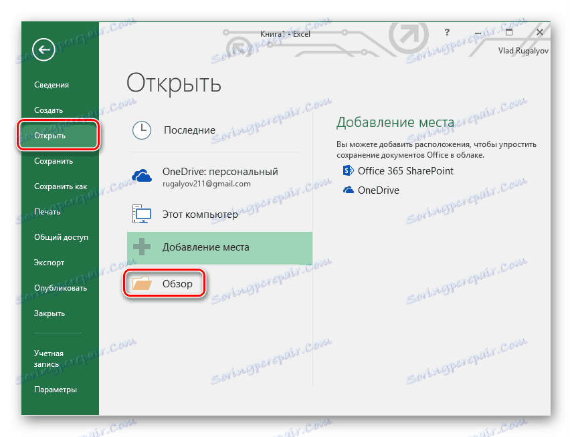Viewport: 572px width, 437px height.
Task: Click the Office 365 SharePoint icon
Action: click(x=348, y=170)
